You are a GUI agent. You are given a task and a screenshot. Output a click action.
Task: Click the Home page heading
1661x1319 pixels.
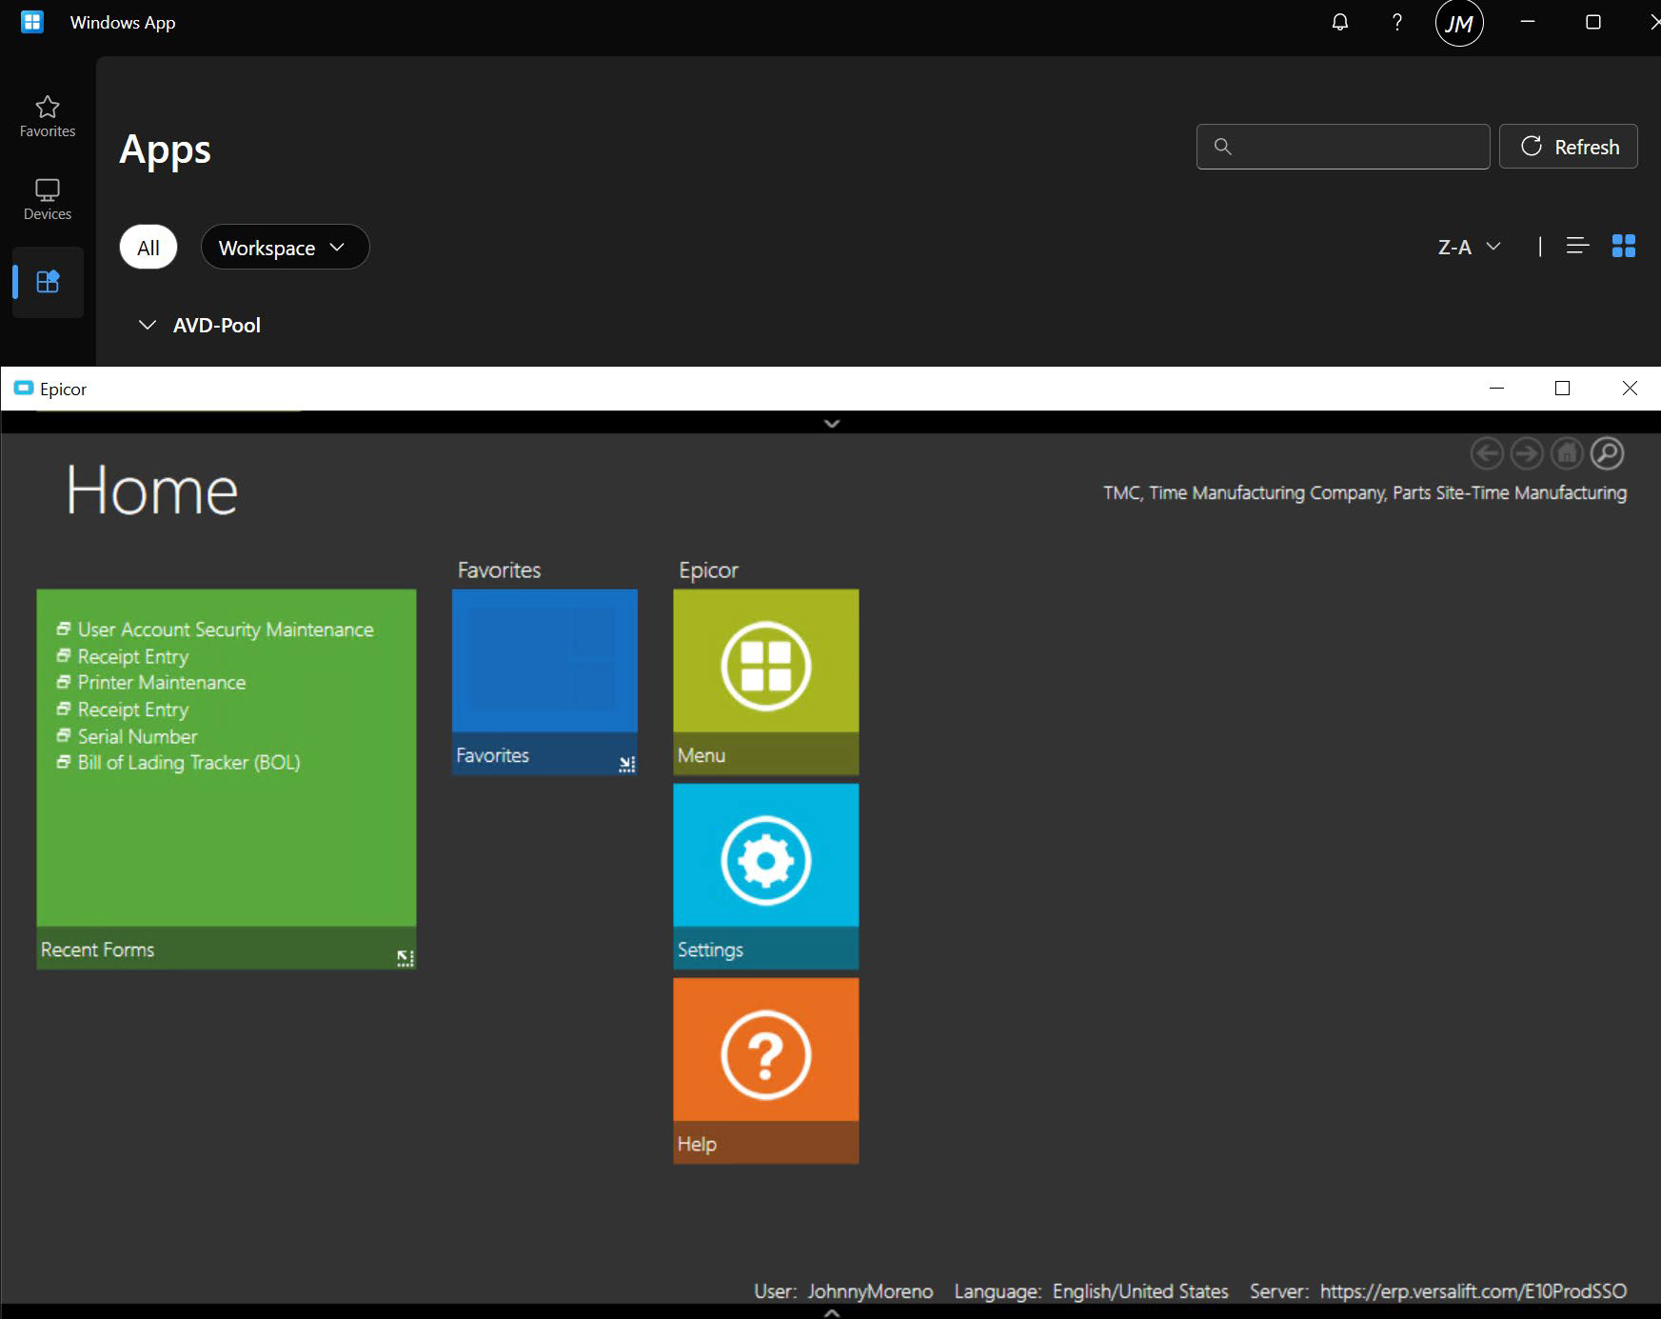[x=152, y=490]
